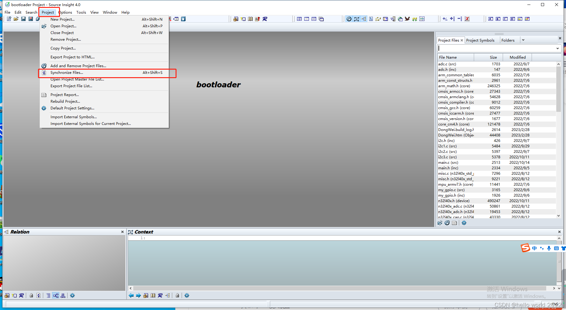
Task: Click the file list vertical scrollbar thumb
Action: (x=558, y=89)
